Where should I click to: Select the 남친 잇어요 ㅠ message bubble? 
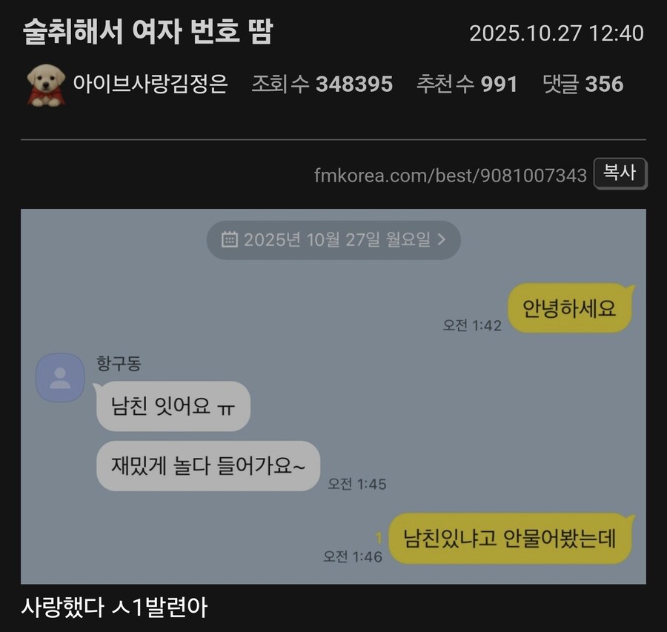pyautogui.click(x=173, y=406)
